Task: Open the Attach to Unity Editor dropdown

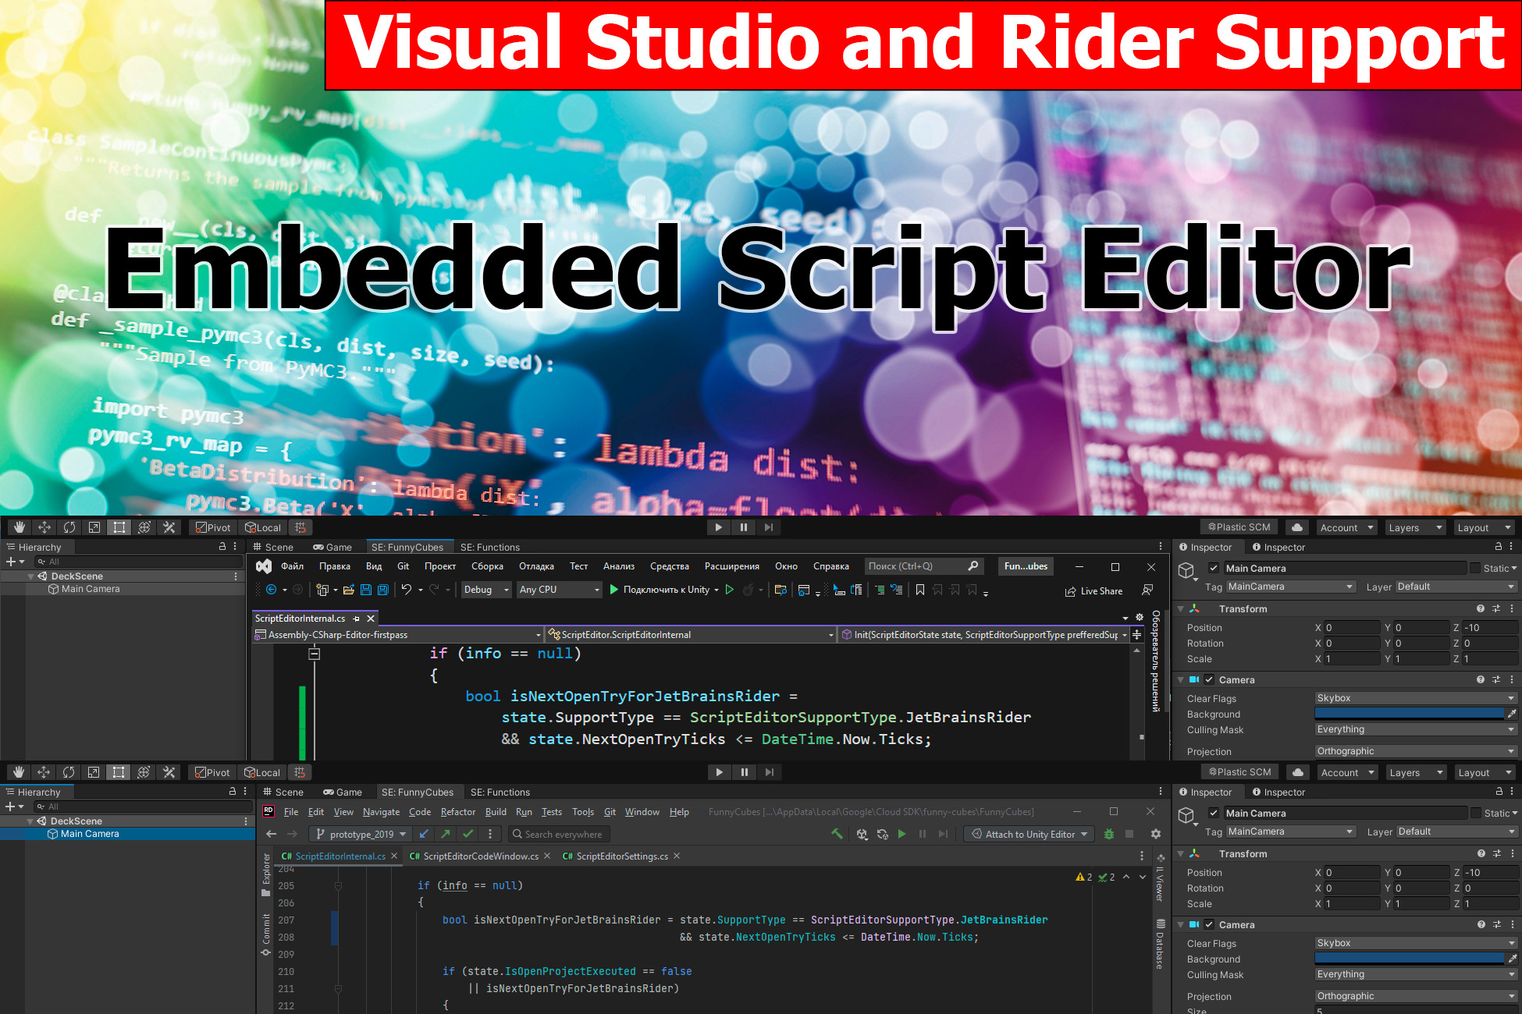Action: [1028, 834]
